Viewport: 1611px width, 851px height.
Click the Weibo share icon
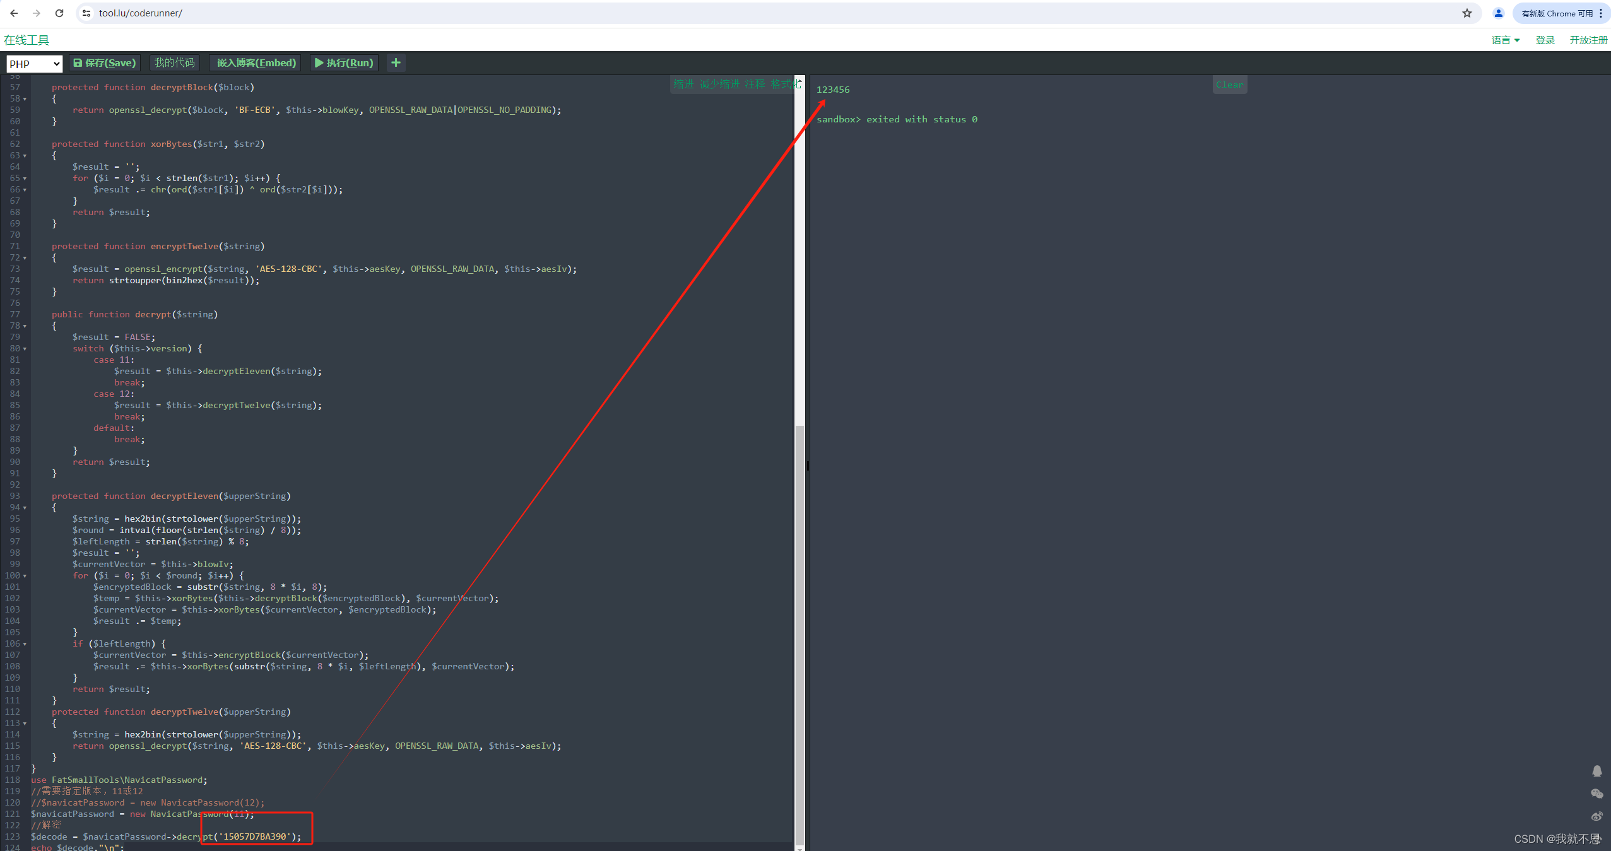coord(1596,816)
